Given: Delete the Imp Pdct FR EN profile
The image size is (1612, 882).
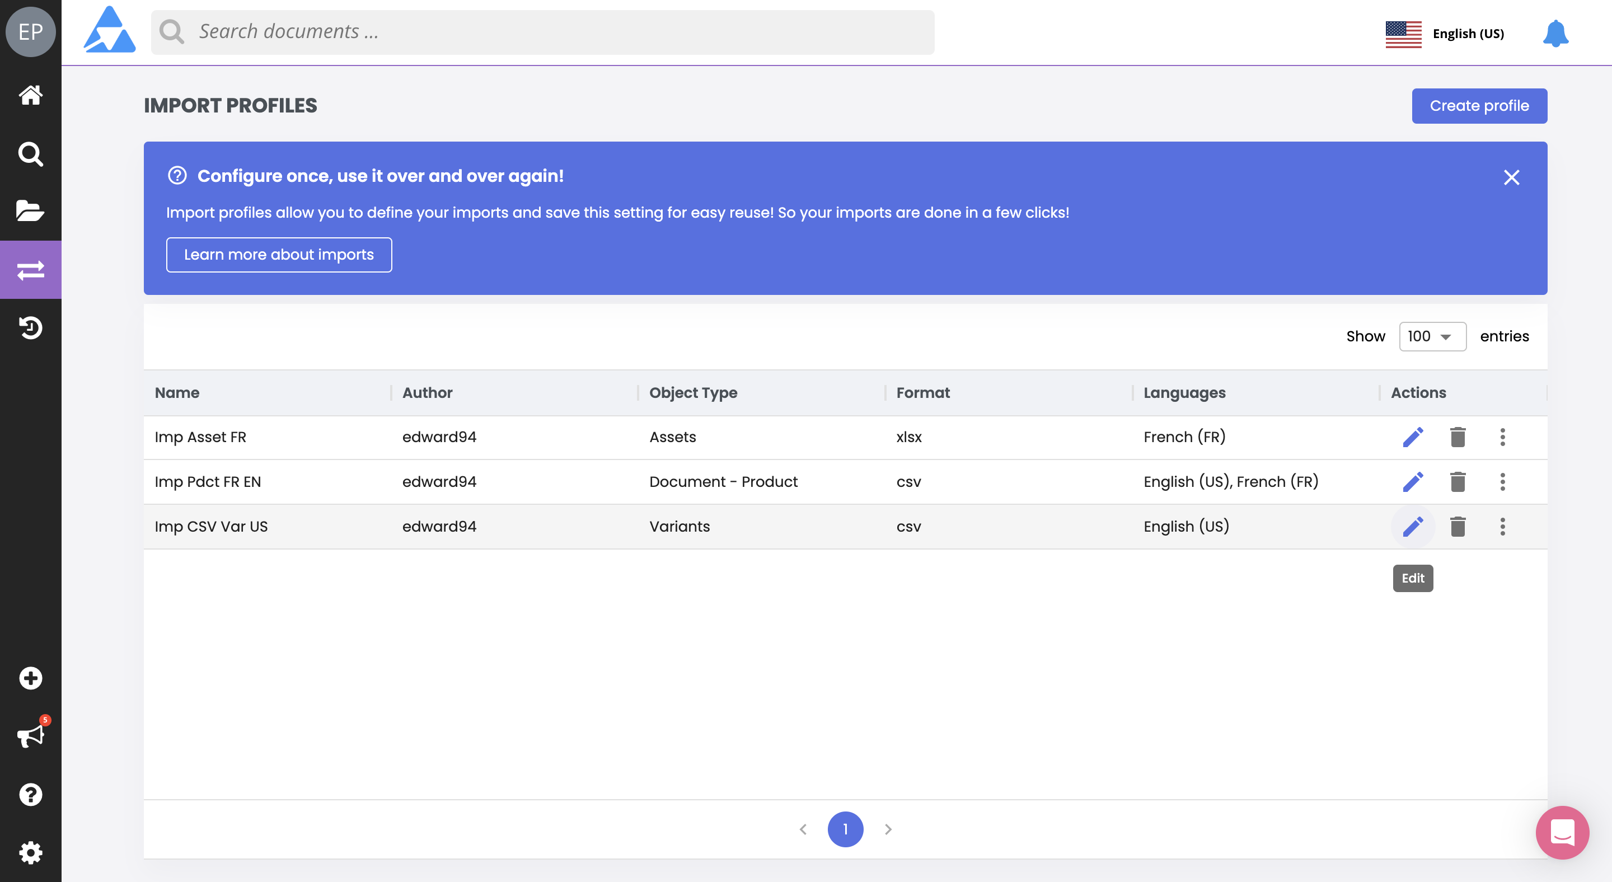Looking at the screenshot, I should [1458, 482].
